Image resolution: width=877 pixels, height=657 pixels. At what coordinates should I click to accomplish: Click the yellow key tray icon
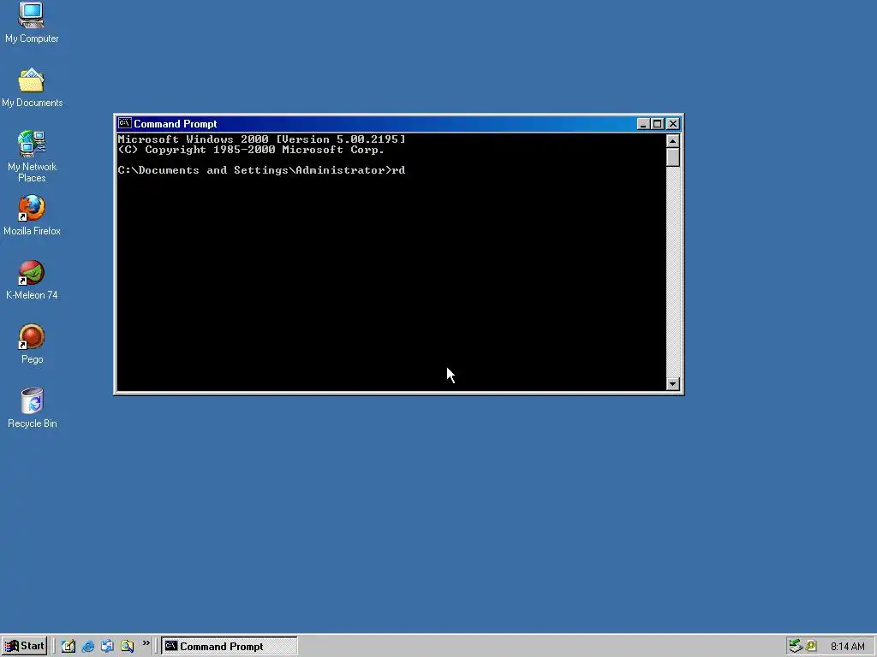(x=811, y=647)
